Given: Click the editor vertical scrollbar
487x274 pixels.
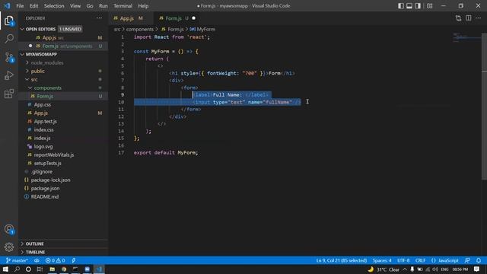Looking at the screenshot, I should coord(484,107).
